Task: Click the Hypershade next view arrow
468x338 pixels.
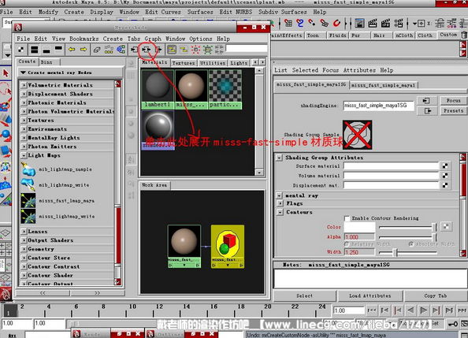Action: click(84, 50)
